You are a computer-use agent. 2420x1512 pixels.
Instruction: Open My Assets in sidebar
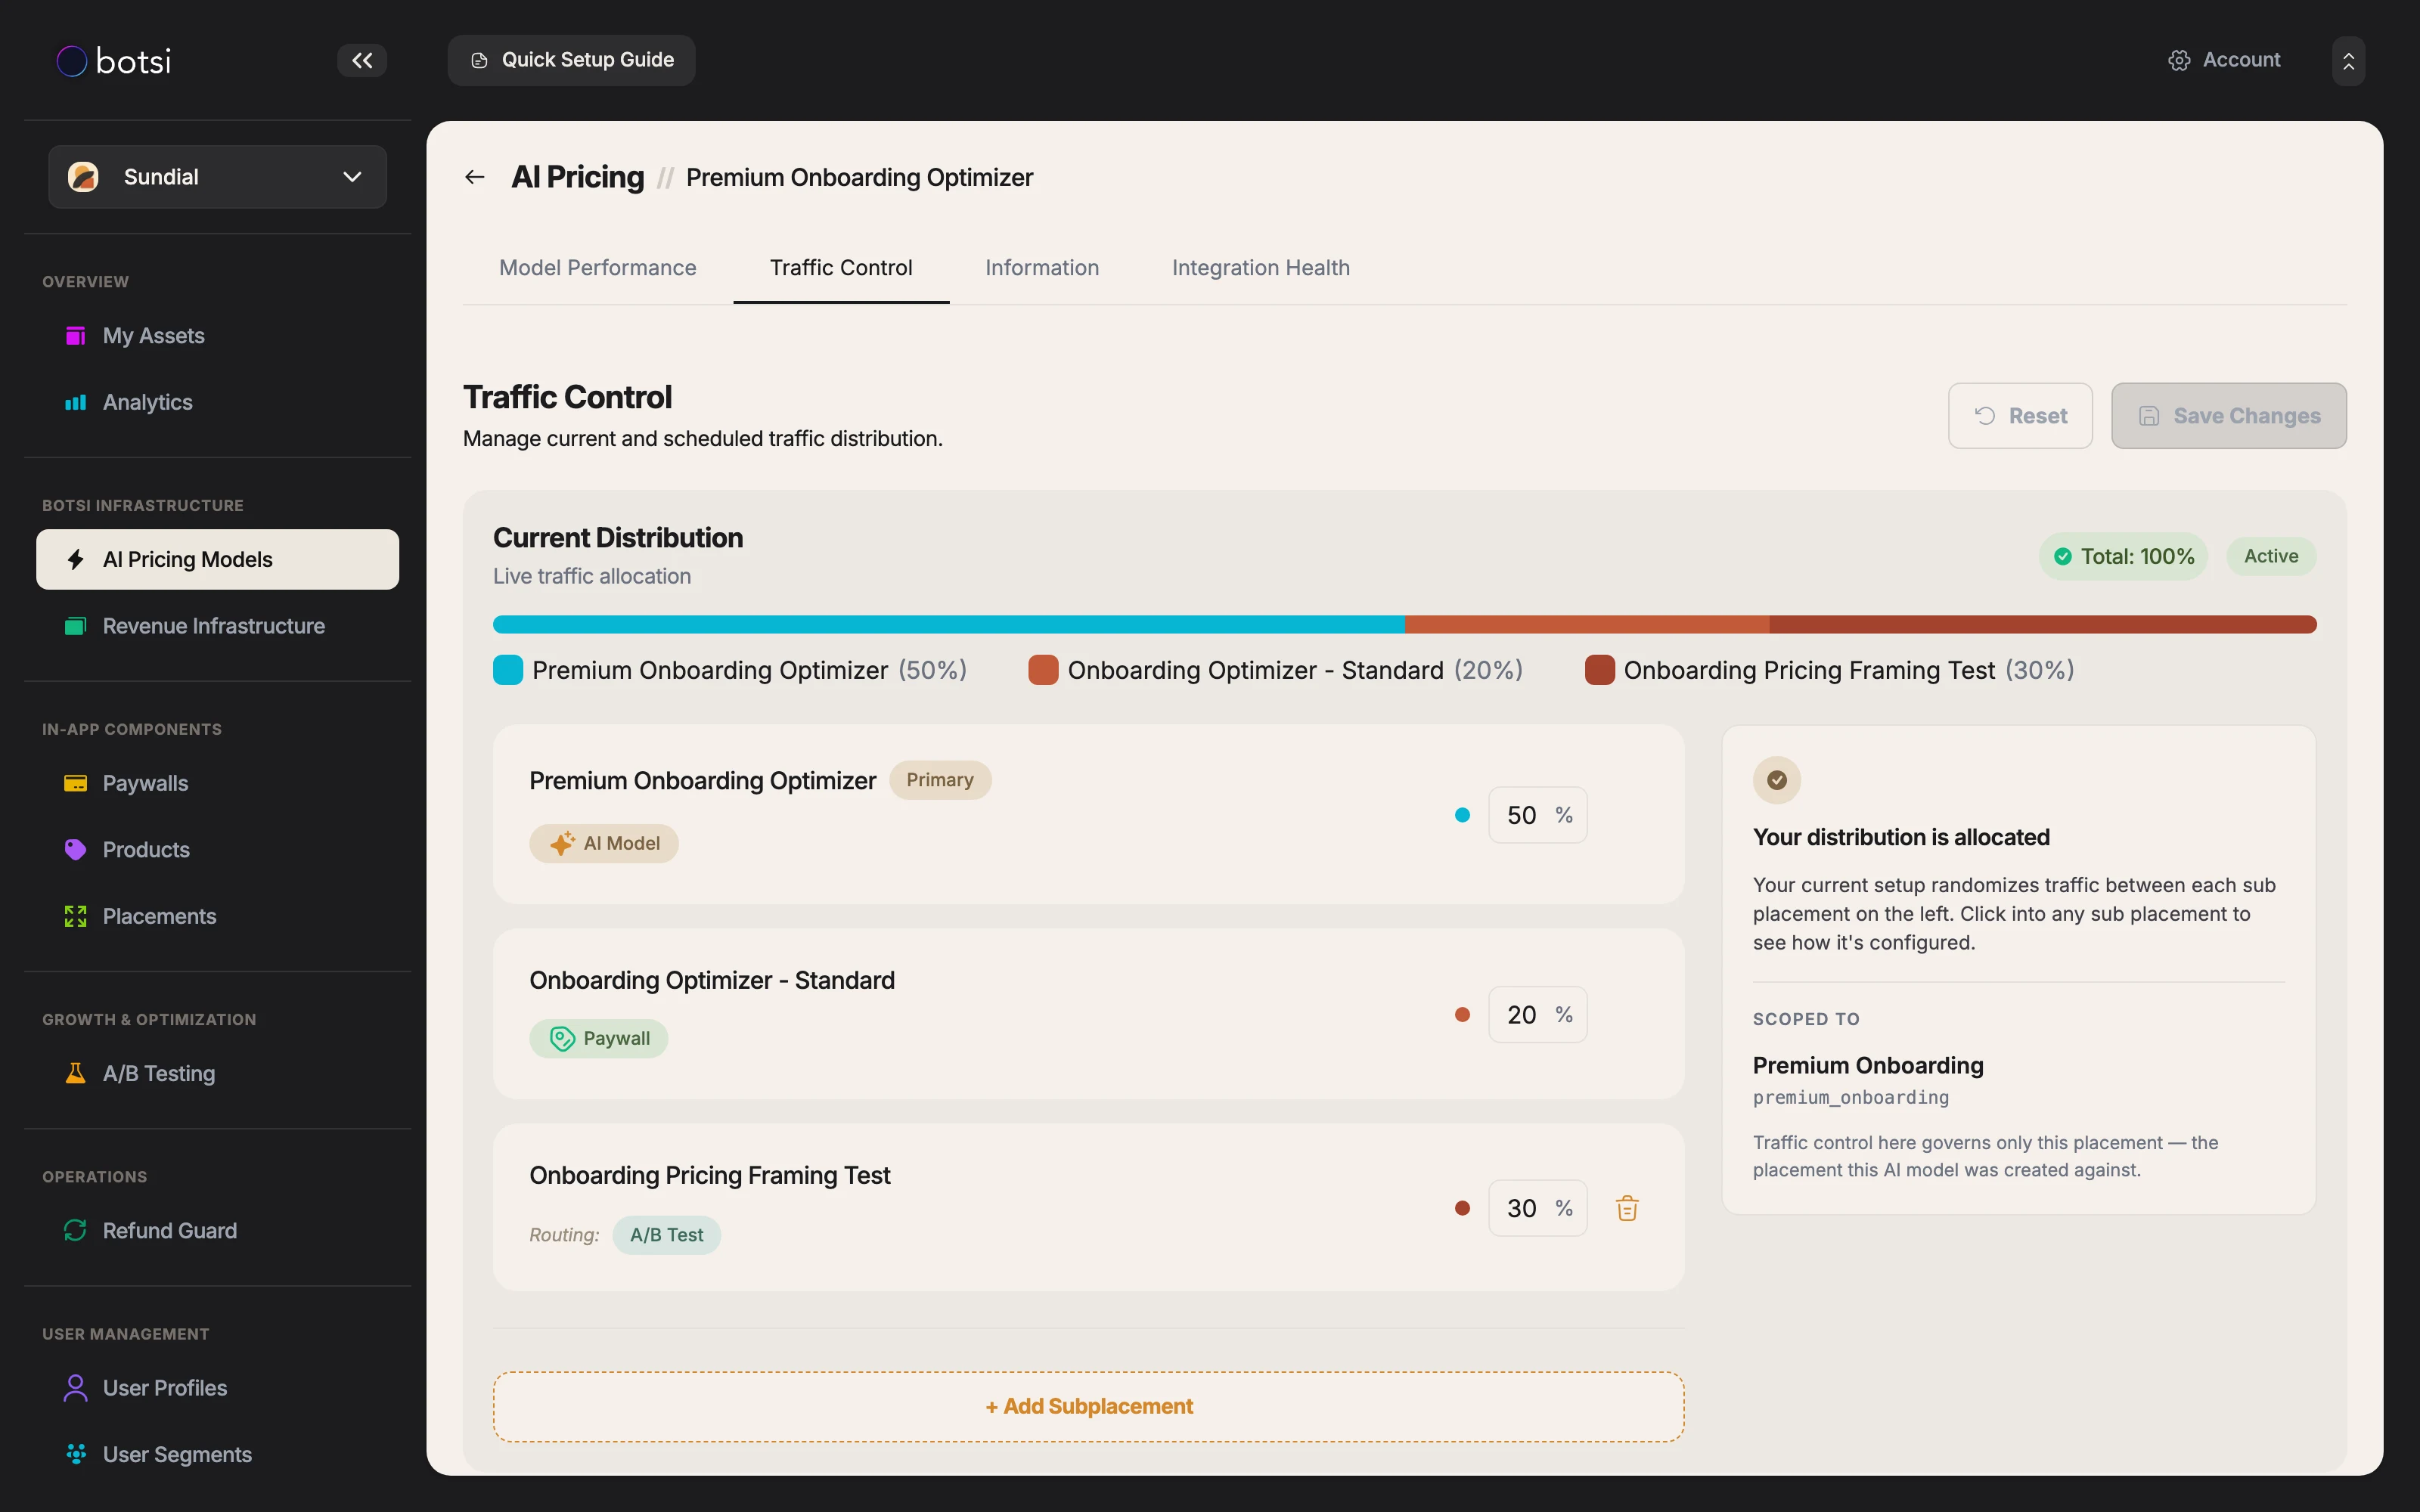point(218,336)
